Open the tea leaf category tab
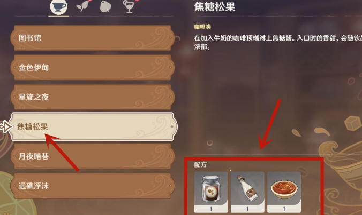362x215 pixels. pos(82,6)
